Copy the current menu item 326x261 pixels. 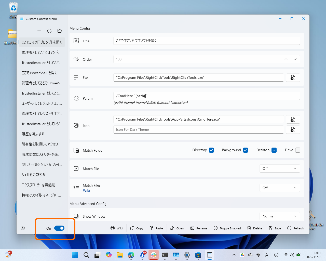(x=137, y=228)
